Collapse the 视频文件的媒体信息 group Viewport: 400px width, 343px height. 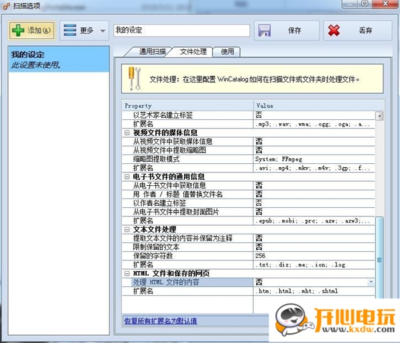click(x=127, y=133)
